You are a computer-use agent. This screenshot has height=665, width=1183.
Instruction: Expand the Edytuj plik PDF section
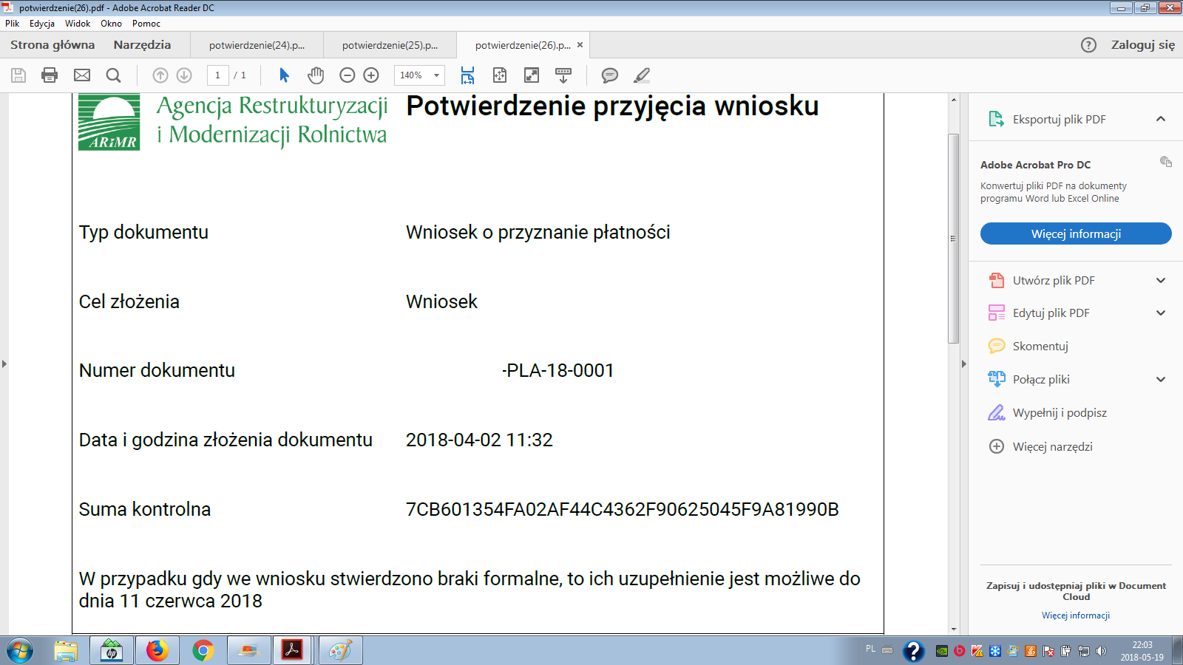[1160, 313]
